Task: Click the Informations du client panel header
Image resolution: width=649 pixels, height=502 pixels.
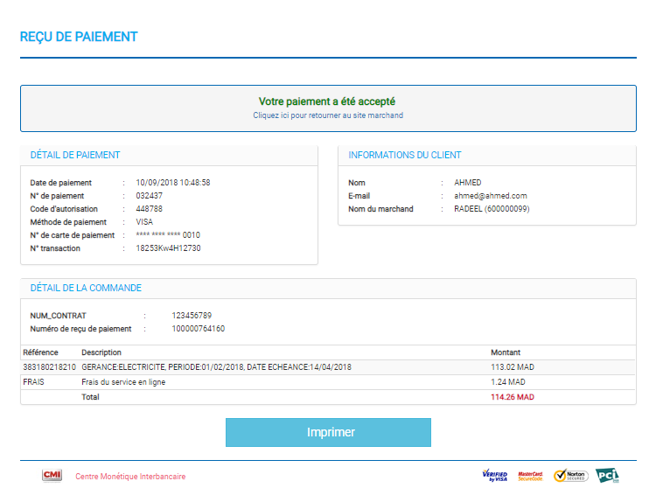Action: [405, 155]
